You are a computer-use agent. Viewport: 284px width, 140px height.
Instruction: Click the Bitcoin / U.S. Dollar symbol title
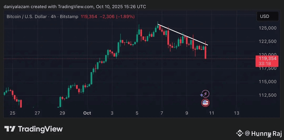click(x=26, y=17)
